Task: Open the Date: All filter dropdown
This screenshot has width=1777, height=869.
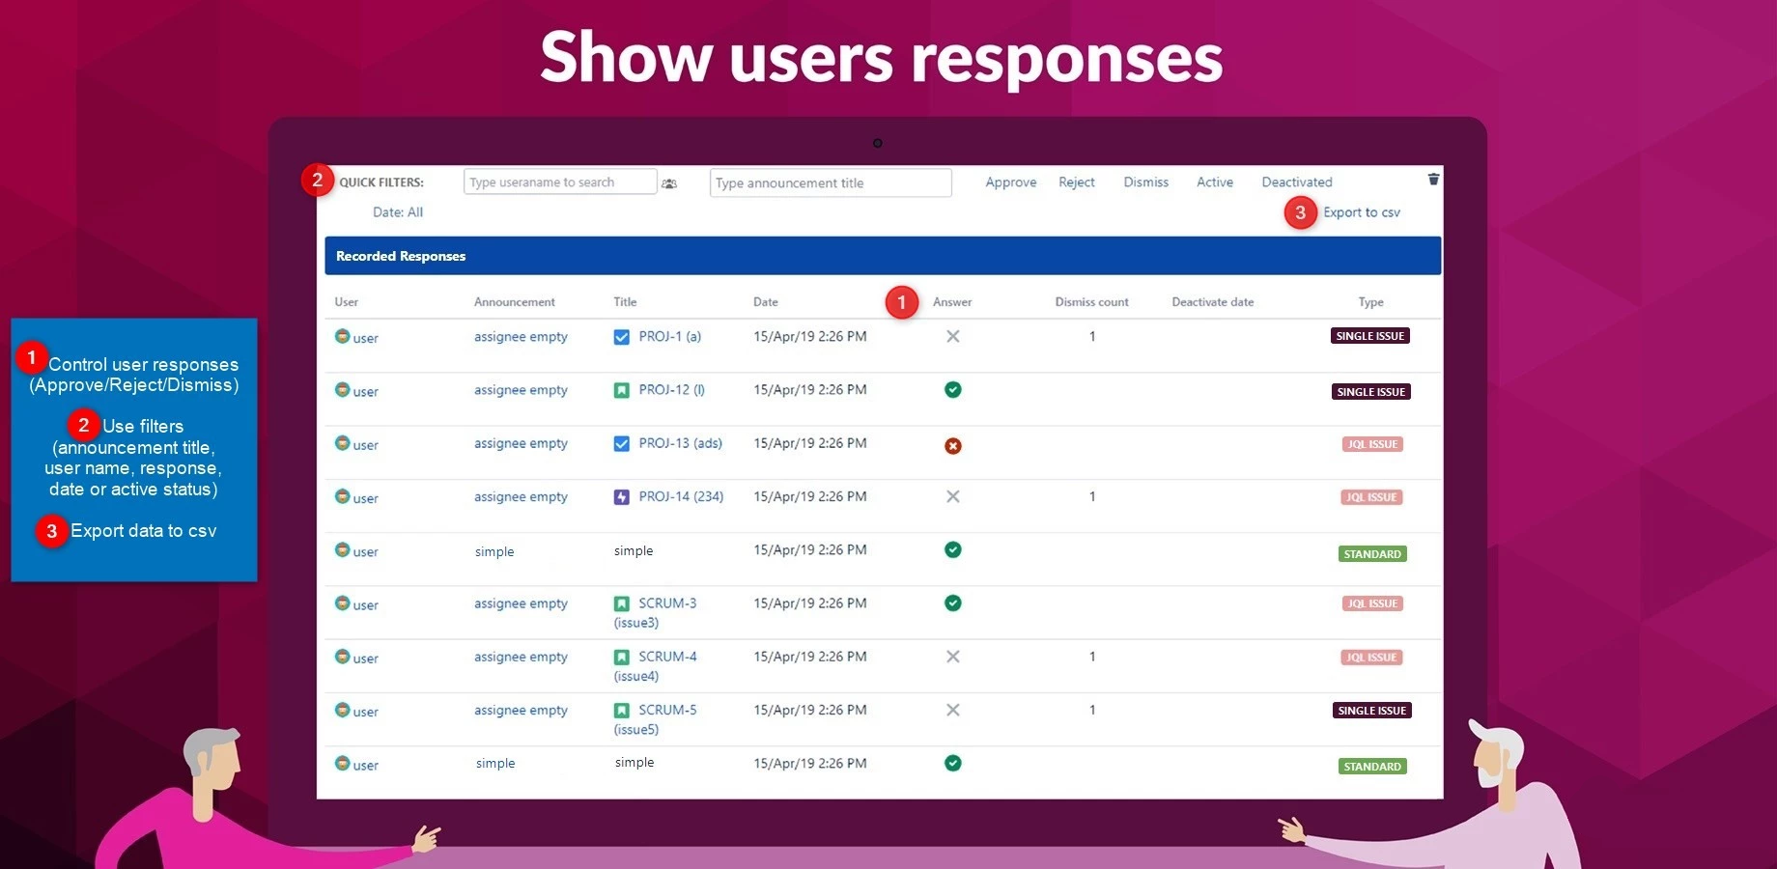Action: [x=398, y=212]
